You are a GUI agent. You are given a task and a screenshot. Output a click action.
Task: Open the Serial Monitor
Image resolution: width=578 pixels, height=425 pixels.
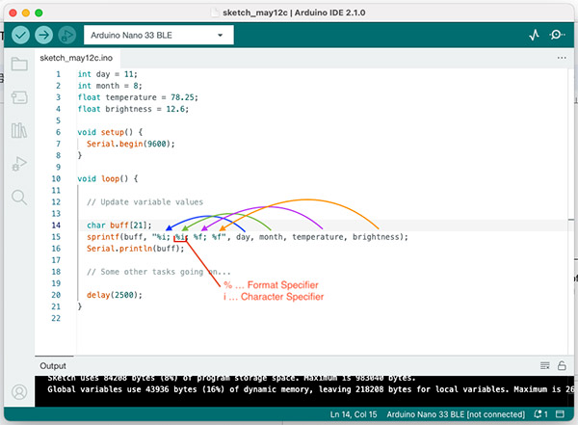558,35
